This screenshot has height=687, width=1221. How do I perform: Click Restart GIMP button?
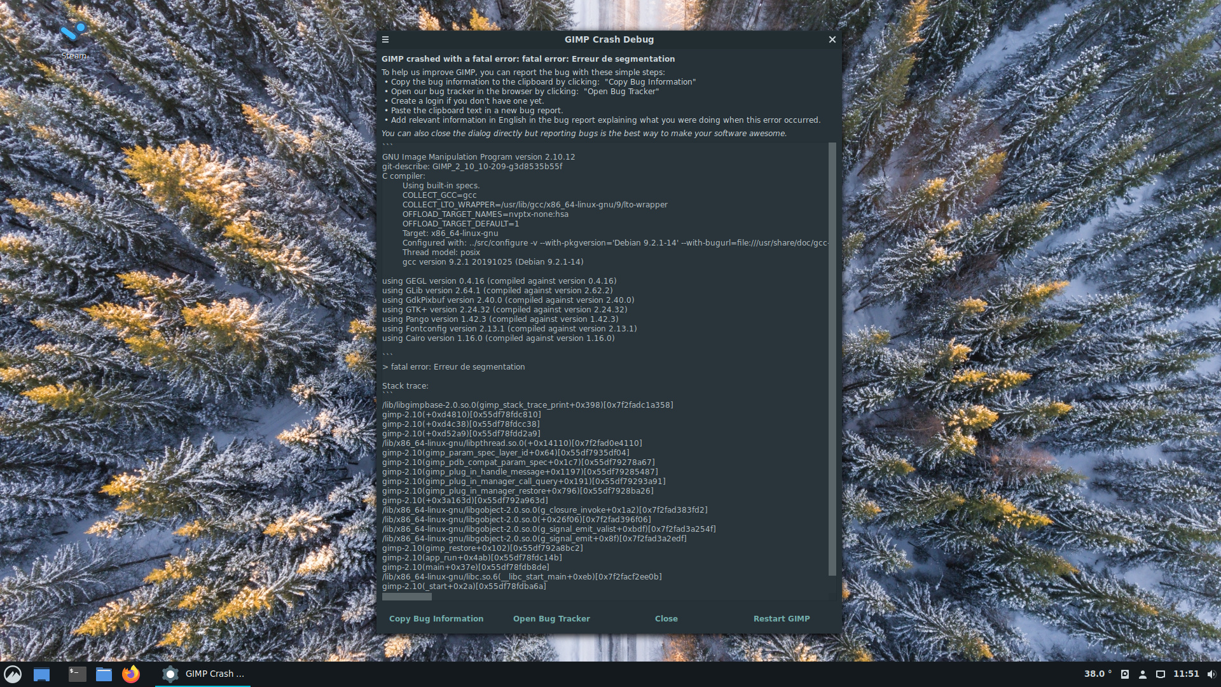coord(782,618)
